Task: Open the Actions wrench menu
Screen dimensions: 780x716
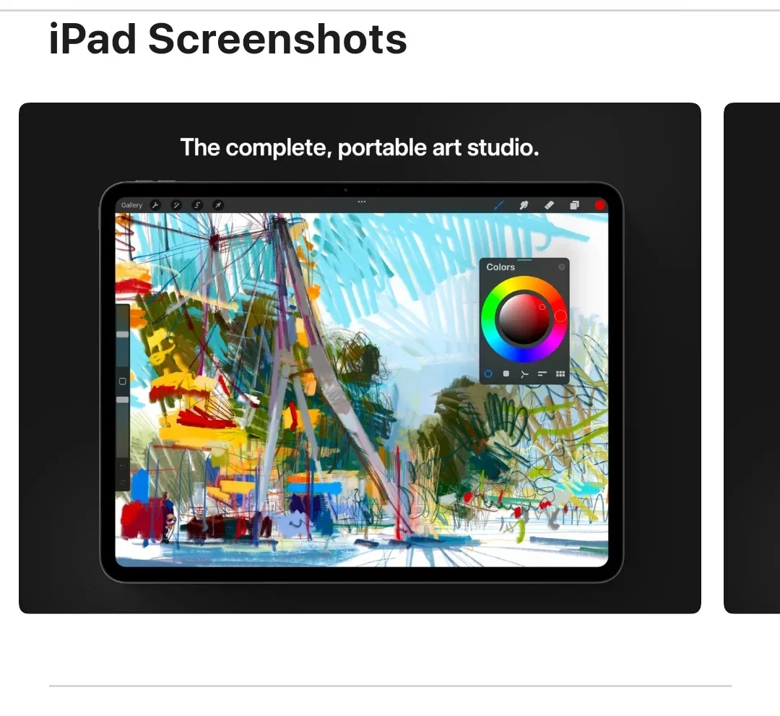Action: click(156, 205)
